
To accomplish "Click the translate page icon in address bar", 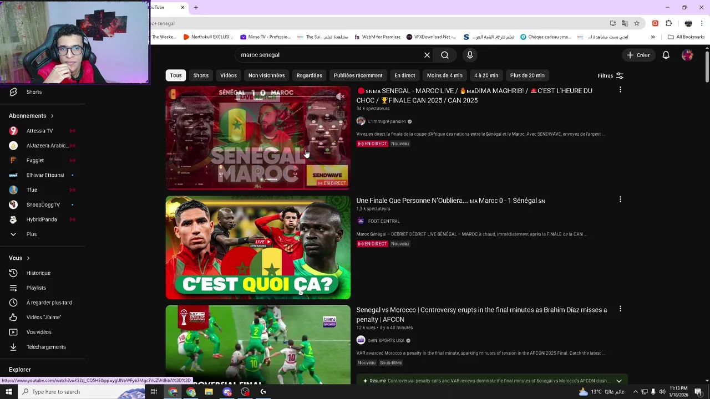I will 625,23.
